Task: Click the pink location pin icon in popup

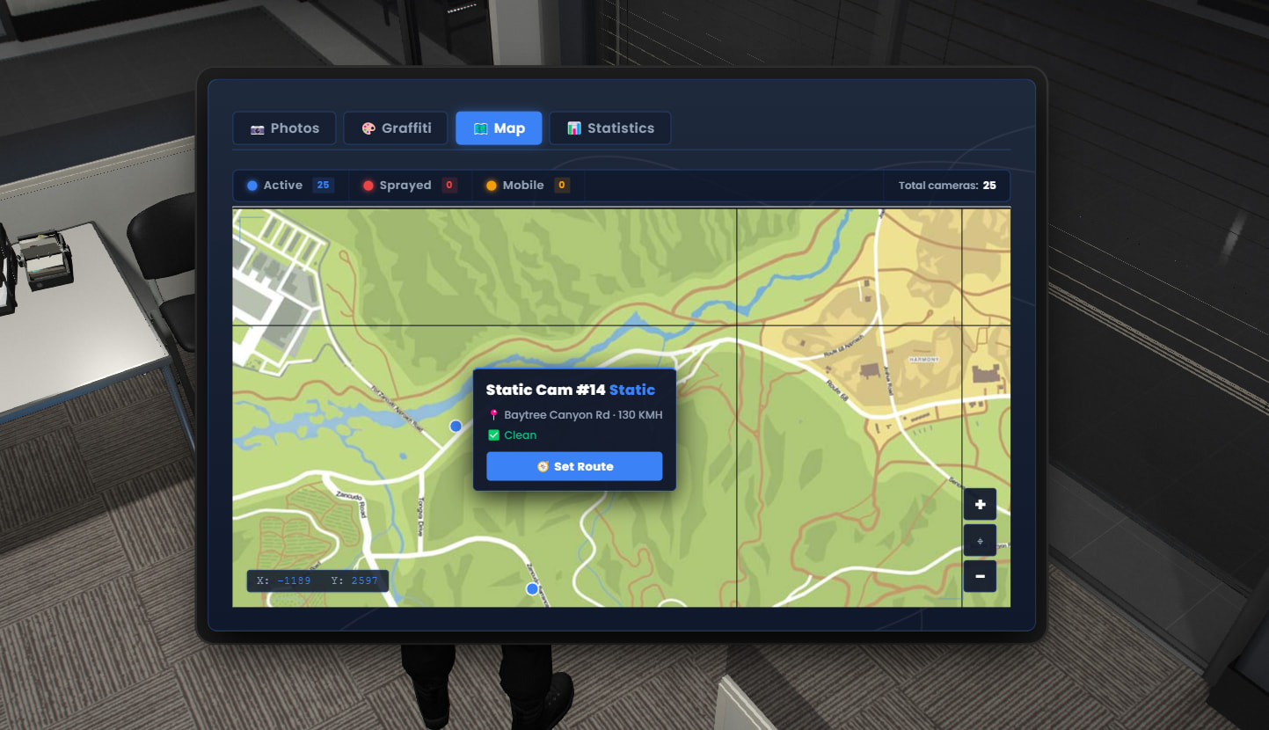Action: [493, 415]
